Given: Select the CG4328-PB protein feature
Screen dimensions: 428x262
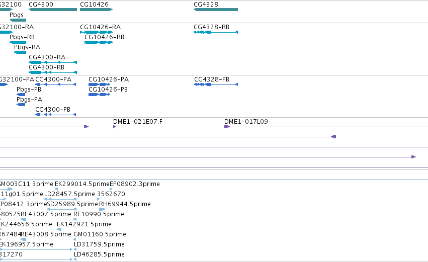Looking at the screenshot, I should [x=216, y=84].
